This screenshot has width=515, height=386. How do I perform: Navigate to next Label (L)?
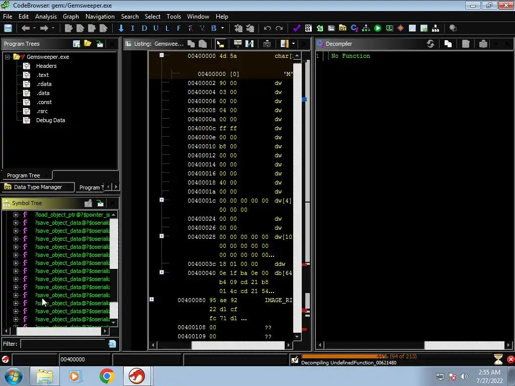pyautogui.click(x=167, y=28)
